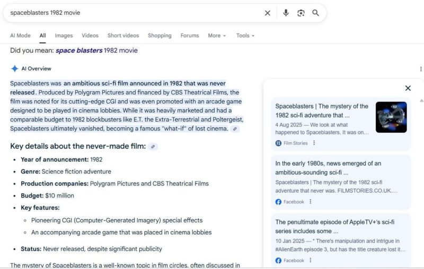
Task: Clear the search box with the X icon
Action: point(268,13)
